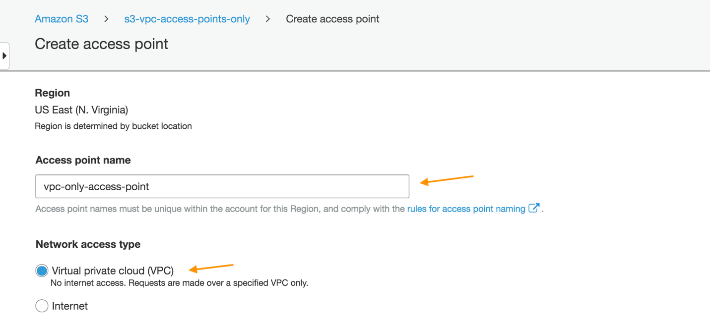Expand the collapsed left navigation panel

point(4,55)
